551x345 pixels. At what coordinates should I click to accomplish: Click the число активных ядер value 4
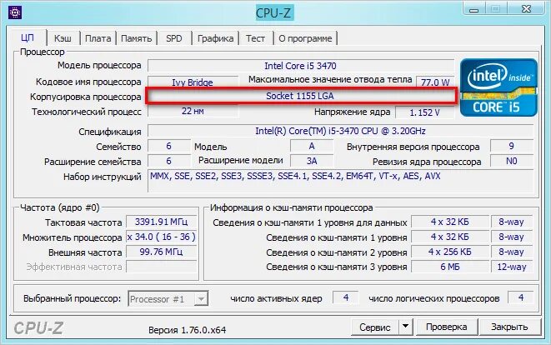point(346,297)
